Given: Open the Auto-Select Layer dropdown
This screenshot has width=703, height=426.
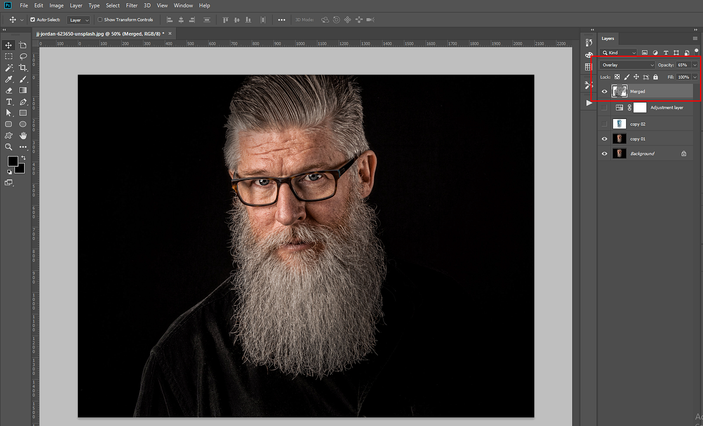Looking at the screenshot, I should (78, 20).
